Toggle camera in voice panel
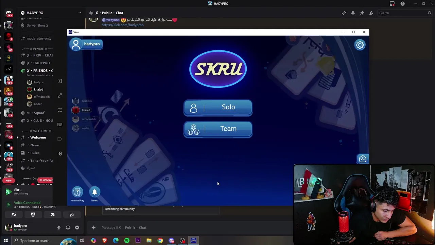Image resolution: width=435 pixels, height=245 pixels. click(14, 215)
